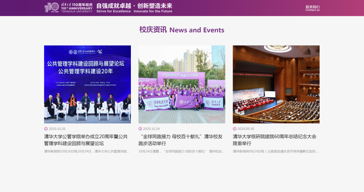Image resolution: width=364 pixels, height=192 pixels.
Task: Click the slogan Strive for Excellence
Action: (114, 11)
